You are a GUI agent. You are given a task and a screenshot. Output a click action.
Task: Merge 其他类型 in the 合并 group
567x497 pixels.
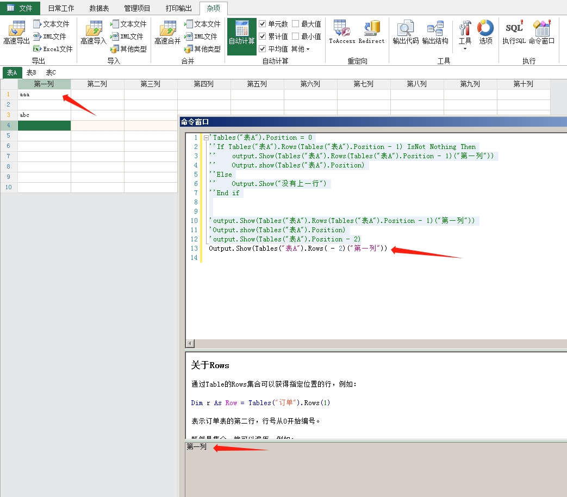202,48
